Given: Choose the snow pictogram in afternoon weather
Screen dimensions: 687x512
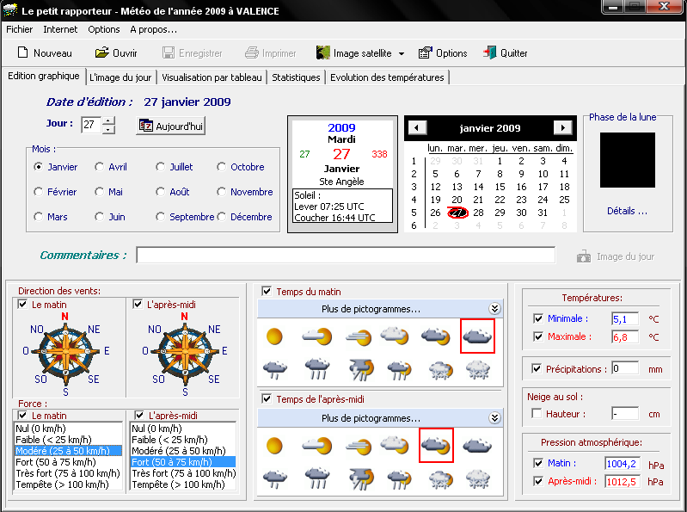Looking at the screenshot, I should click(x=477, y=478).
